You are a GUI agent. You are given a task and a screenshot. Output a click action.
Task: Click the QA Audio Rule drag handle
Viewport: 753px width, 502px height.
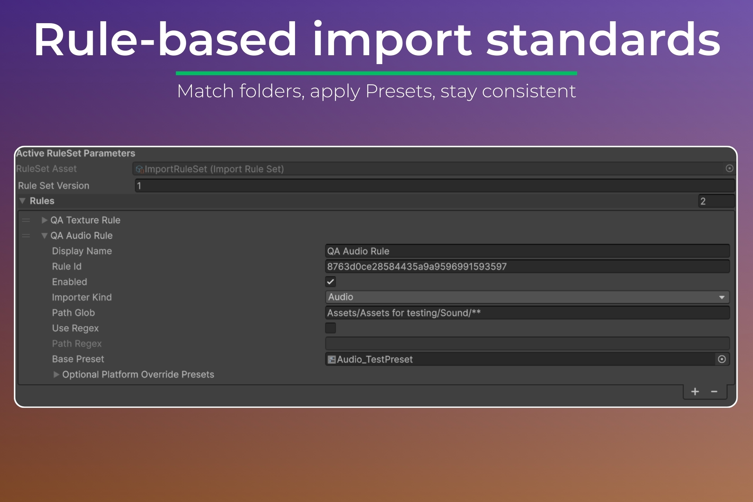point(26,236)
